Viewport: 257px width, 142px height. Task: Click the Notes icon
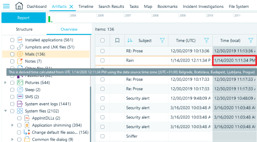[20, 61]
